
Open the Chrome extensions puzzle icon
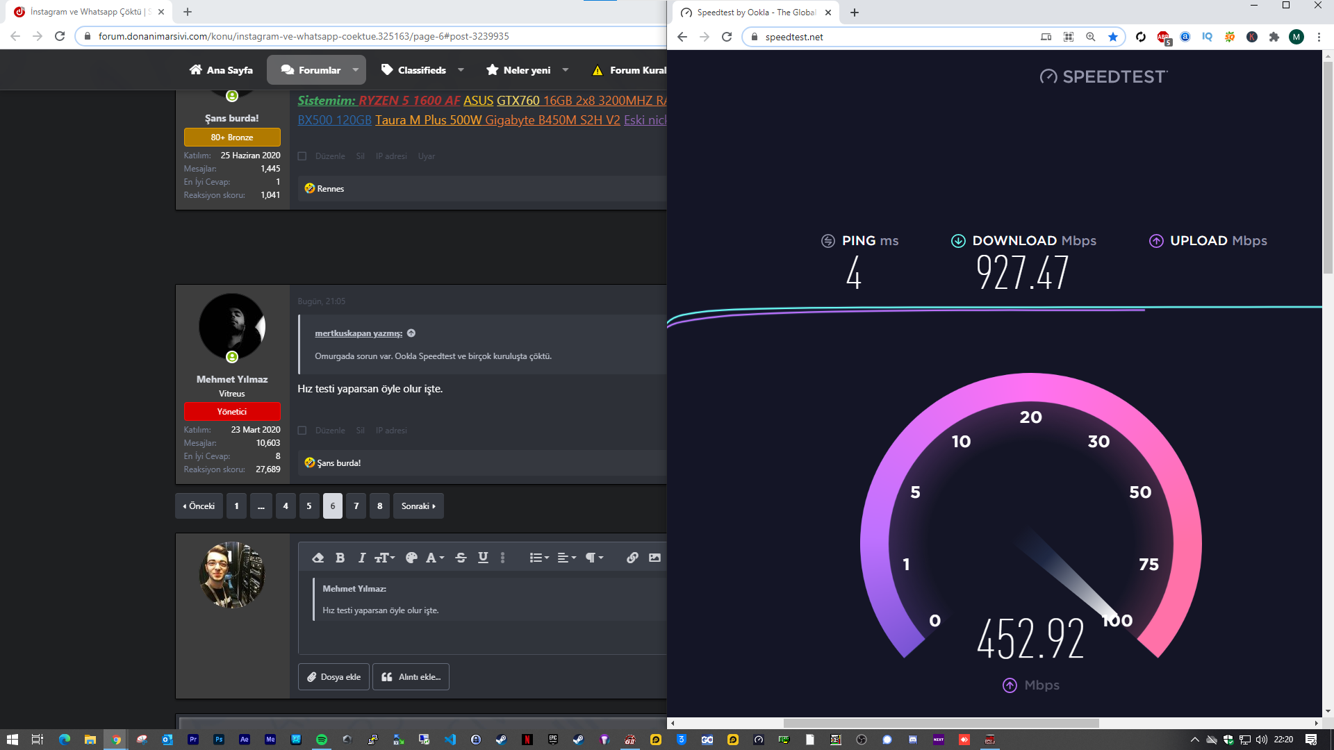click(x=1274, y=37)
